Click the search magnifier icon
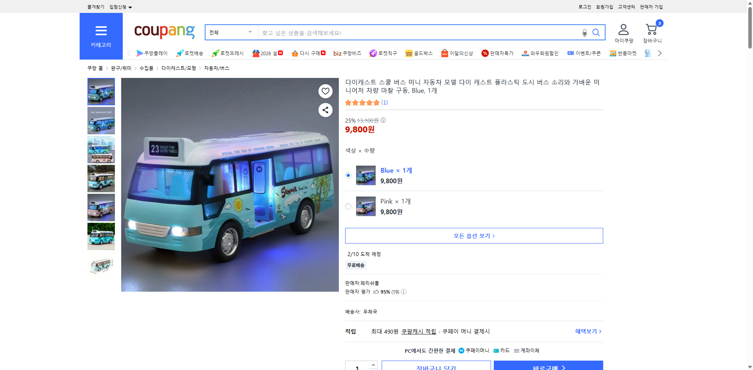Screen dimensions: 753x370 click(x=596, y=32)
